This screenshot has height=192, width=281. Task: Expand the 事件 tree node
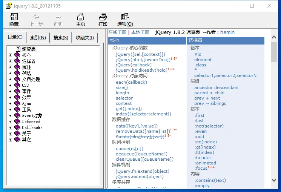click(x=11, y=91)
